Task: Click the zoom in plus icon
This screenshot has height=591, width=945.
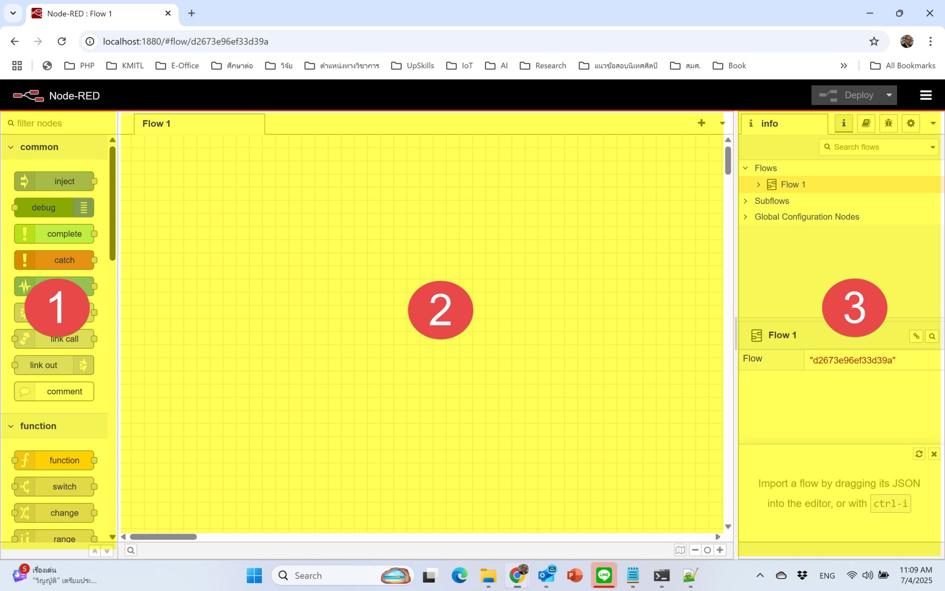Action: pos(720,550)
